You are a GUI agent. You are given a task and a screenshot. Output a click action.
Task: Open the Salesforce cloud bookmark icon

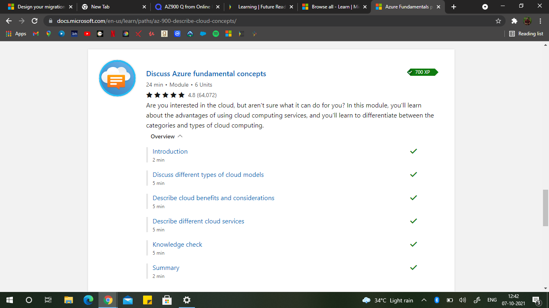pyautogui.click(x=203, y=34)
